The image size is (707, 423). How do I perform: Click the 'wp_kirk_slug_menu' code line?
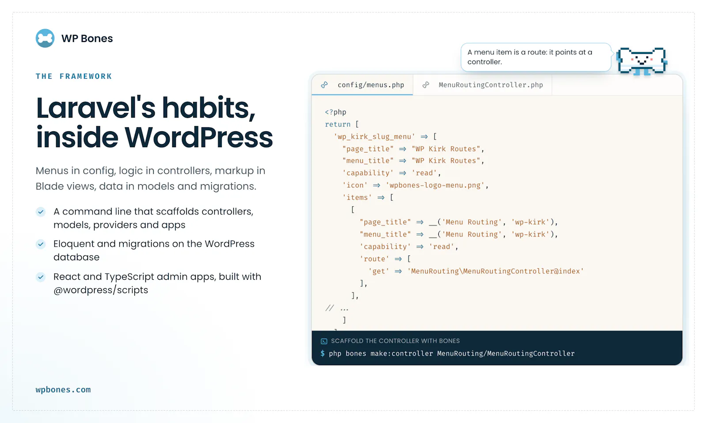pyautogui.click(x=385, y=137)
